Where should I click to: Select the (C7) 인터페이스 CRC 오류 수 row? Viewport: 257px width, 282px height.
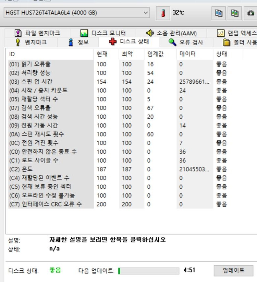(x=126, y=204)
